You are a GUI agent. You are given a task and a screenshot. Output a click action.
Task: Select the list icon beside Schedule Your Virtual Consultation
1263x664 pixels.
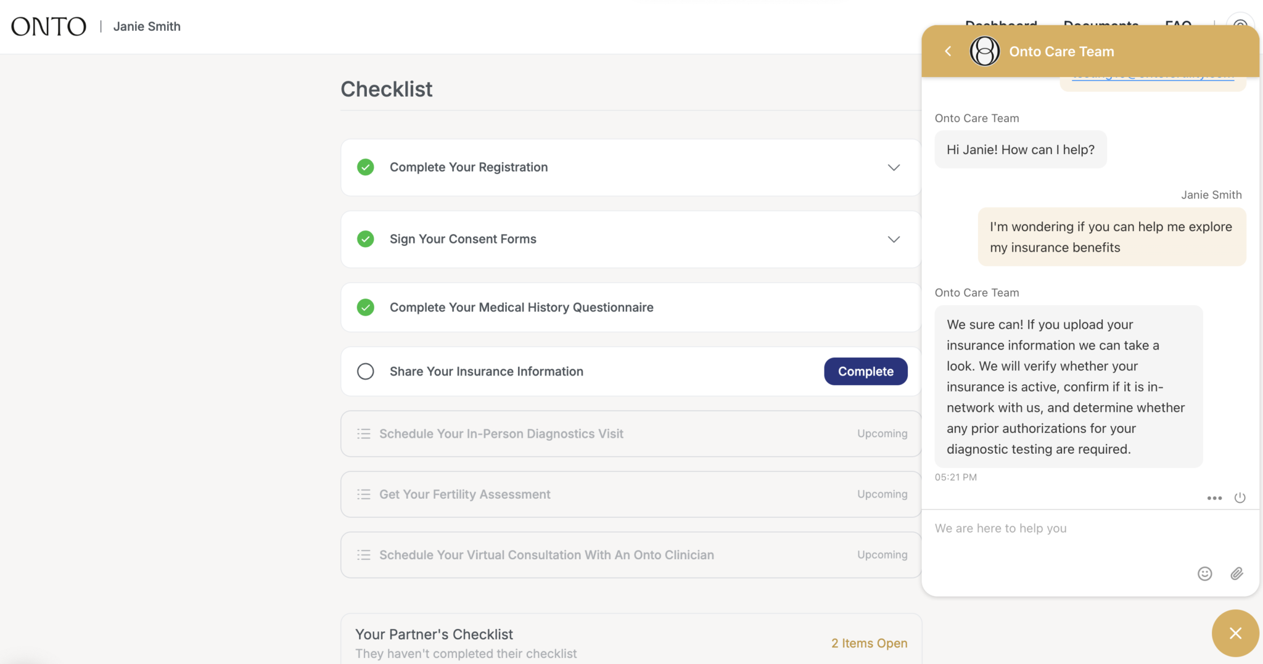pos(364,554)
